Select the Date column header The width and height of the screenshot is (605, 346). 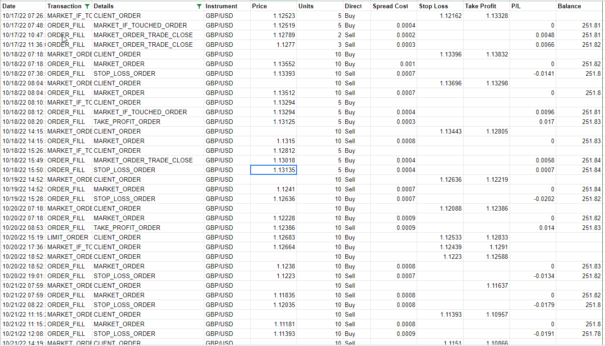tap(23, 6)
